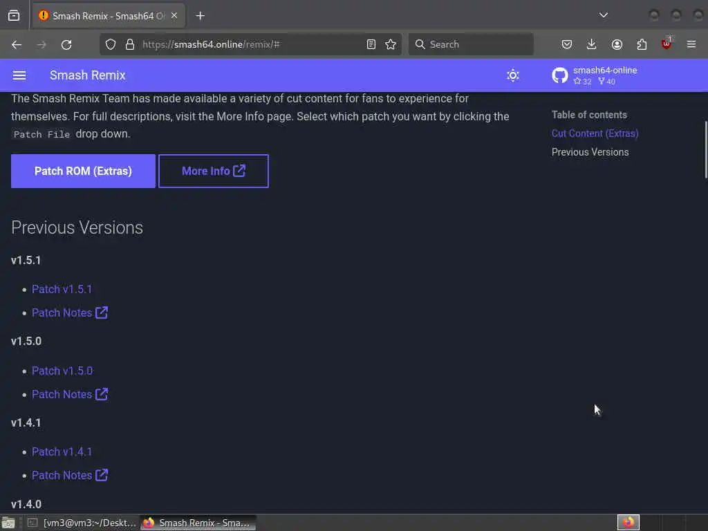Open a new browser tab
The height and width of the screenshot is (531, 708).
200,16
